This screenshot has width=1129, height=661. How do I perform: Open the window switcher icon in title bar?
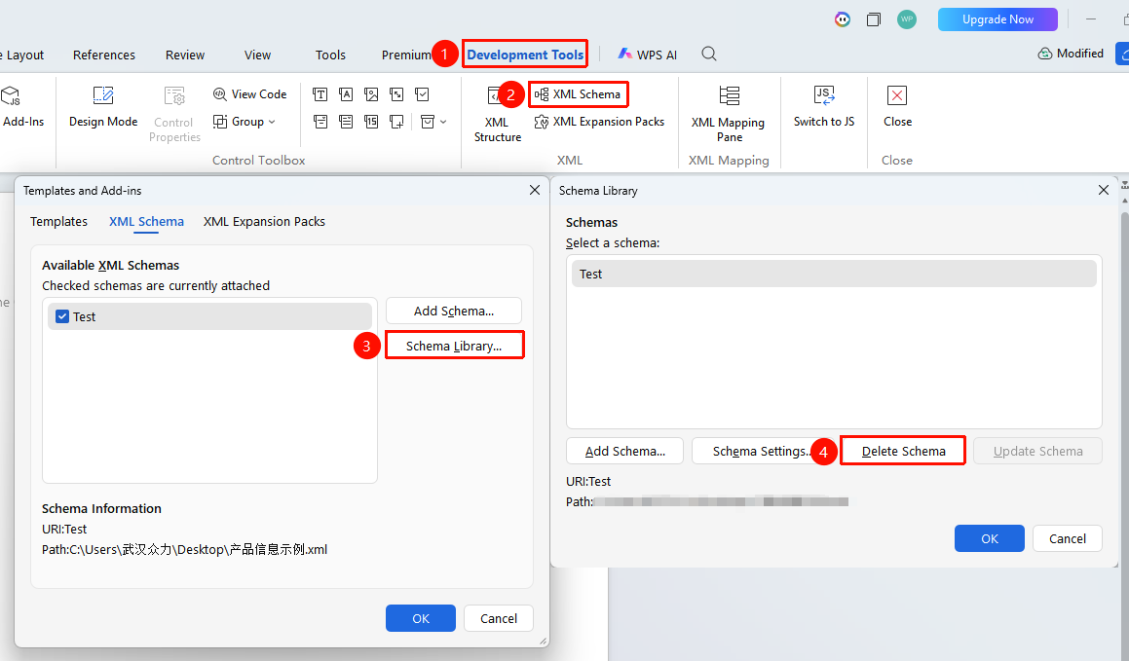(x=874, y=19)
